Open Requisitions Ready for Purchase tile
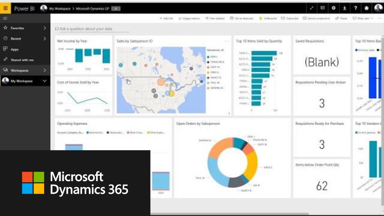This screenshot has height=216, width=384. click(322, 137)
